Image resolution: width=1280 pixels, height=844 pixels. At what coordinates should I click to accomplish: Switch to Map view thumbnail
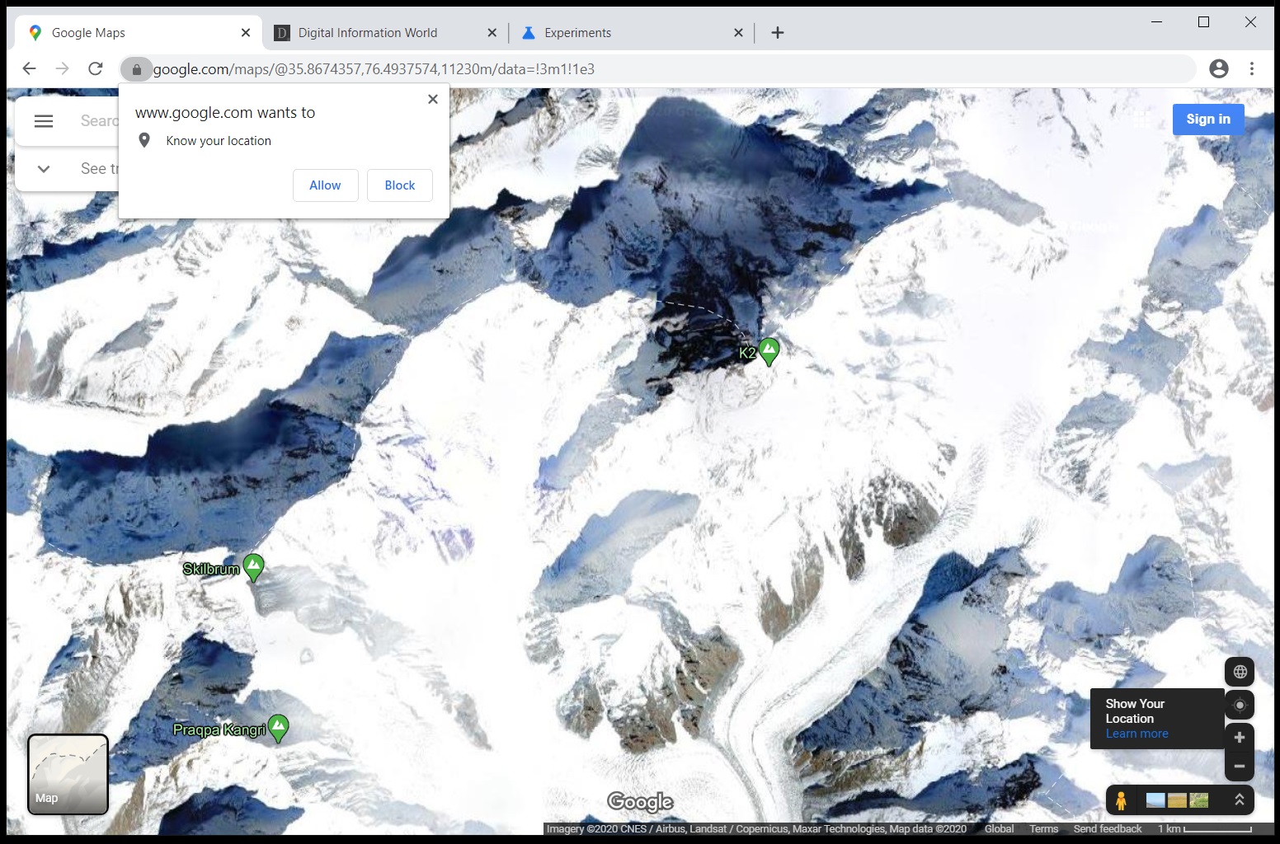[x=68, y=774]
